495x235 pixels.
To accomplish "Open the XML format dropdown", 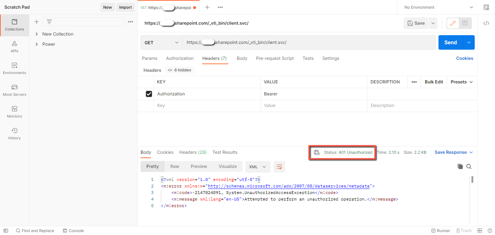I will (x=258, y=167).
